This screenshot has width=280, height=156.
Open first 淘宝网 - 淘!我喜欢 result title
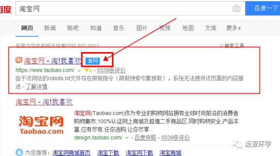(53, 61)
